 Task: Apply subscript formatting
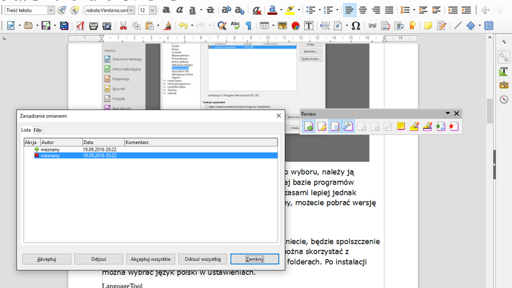239,10
